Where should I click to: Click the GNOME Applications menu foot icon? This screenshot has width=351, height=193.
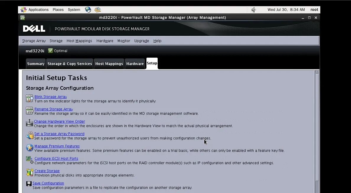(24, 10)
